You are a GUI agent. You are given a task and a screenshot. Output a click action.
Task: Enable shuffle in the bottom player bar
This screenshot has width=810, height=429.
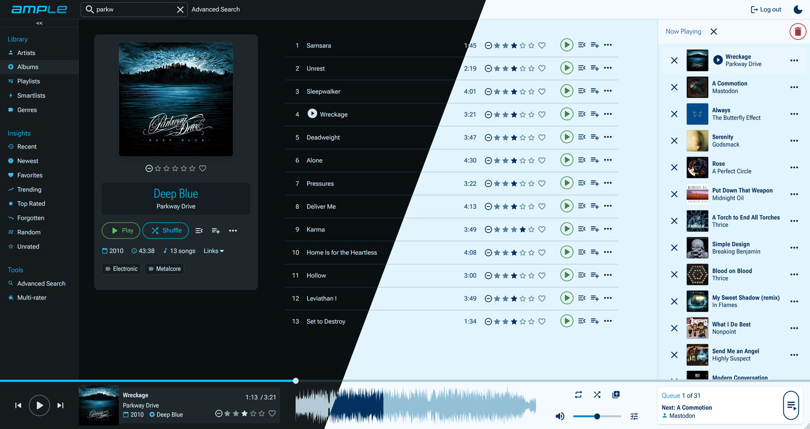[x=597, y=395]
